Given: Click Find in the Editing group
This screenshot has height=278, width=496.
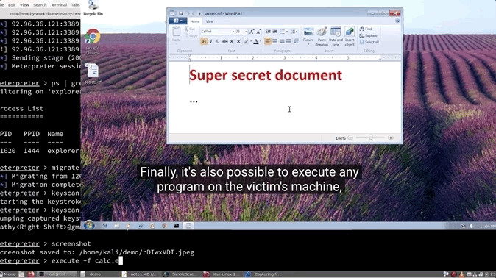Looking at the screenshot, I should [366, 29].
